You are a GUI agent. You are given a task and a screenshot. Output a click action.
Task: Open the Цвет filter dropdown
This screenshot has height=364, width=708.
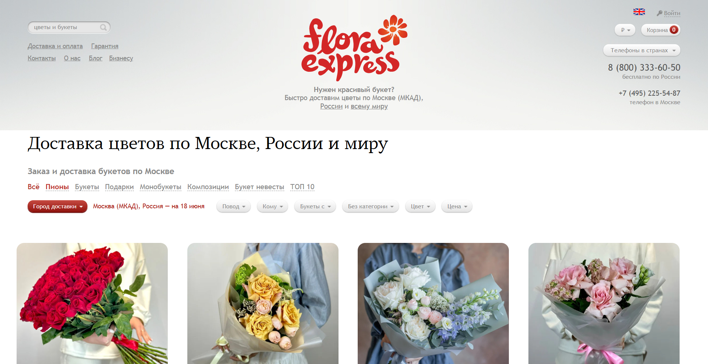[420, 206]
